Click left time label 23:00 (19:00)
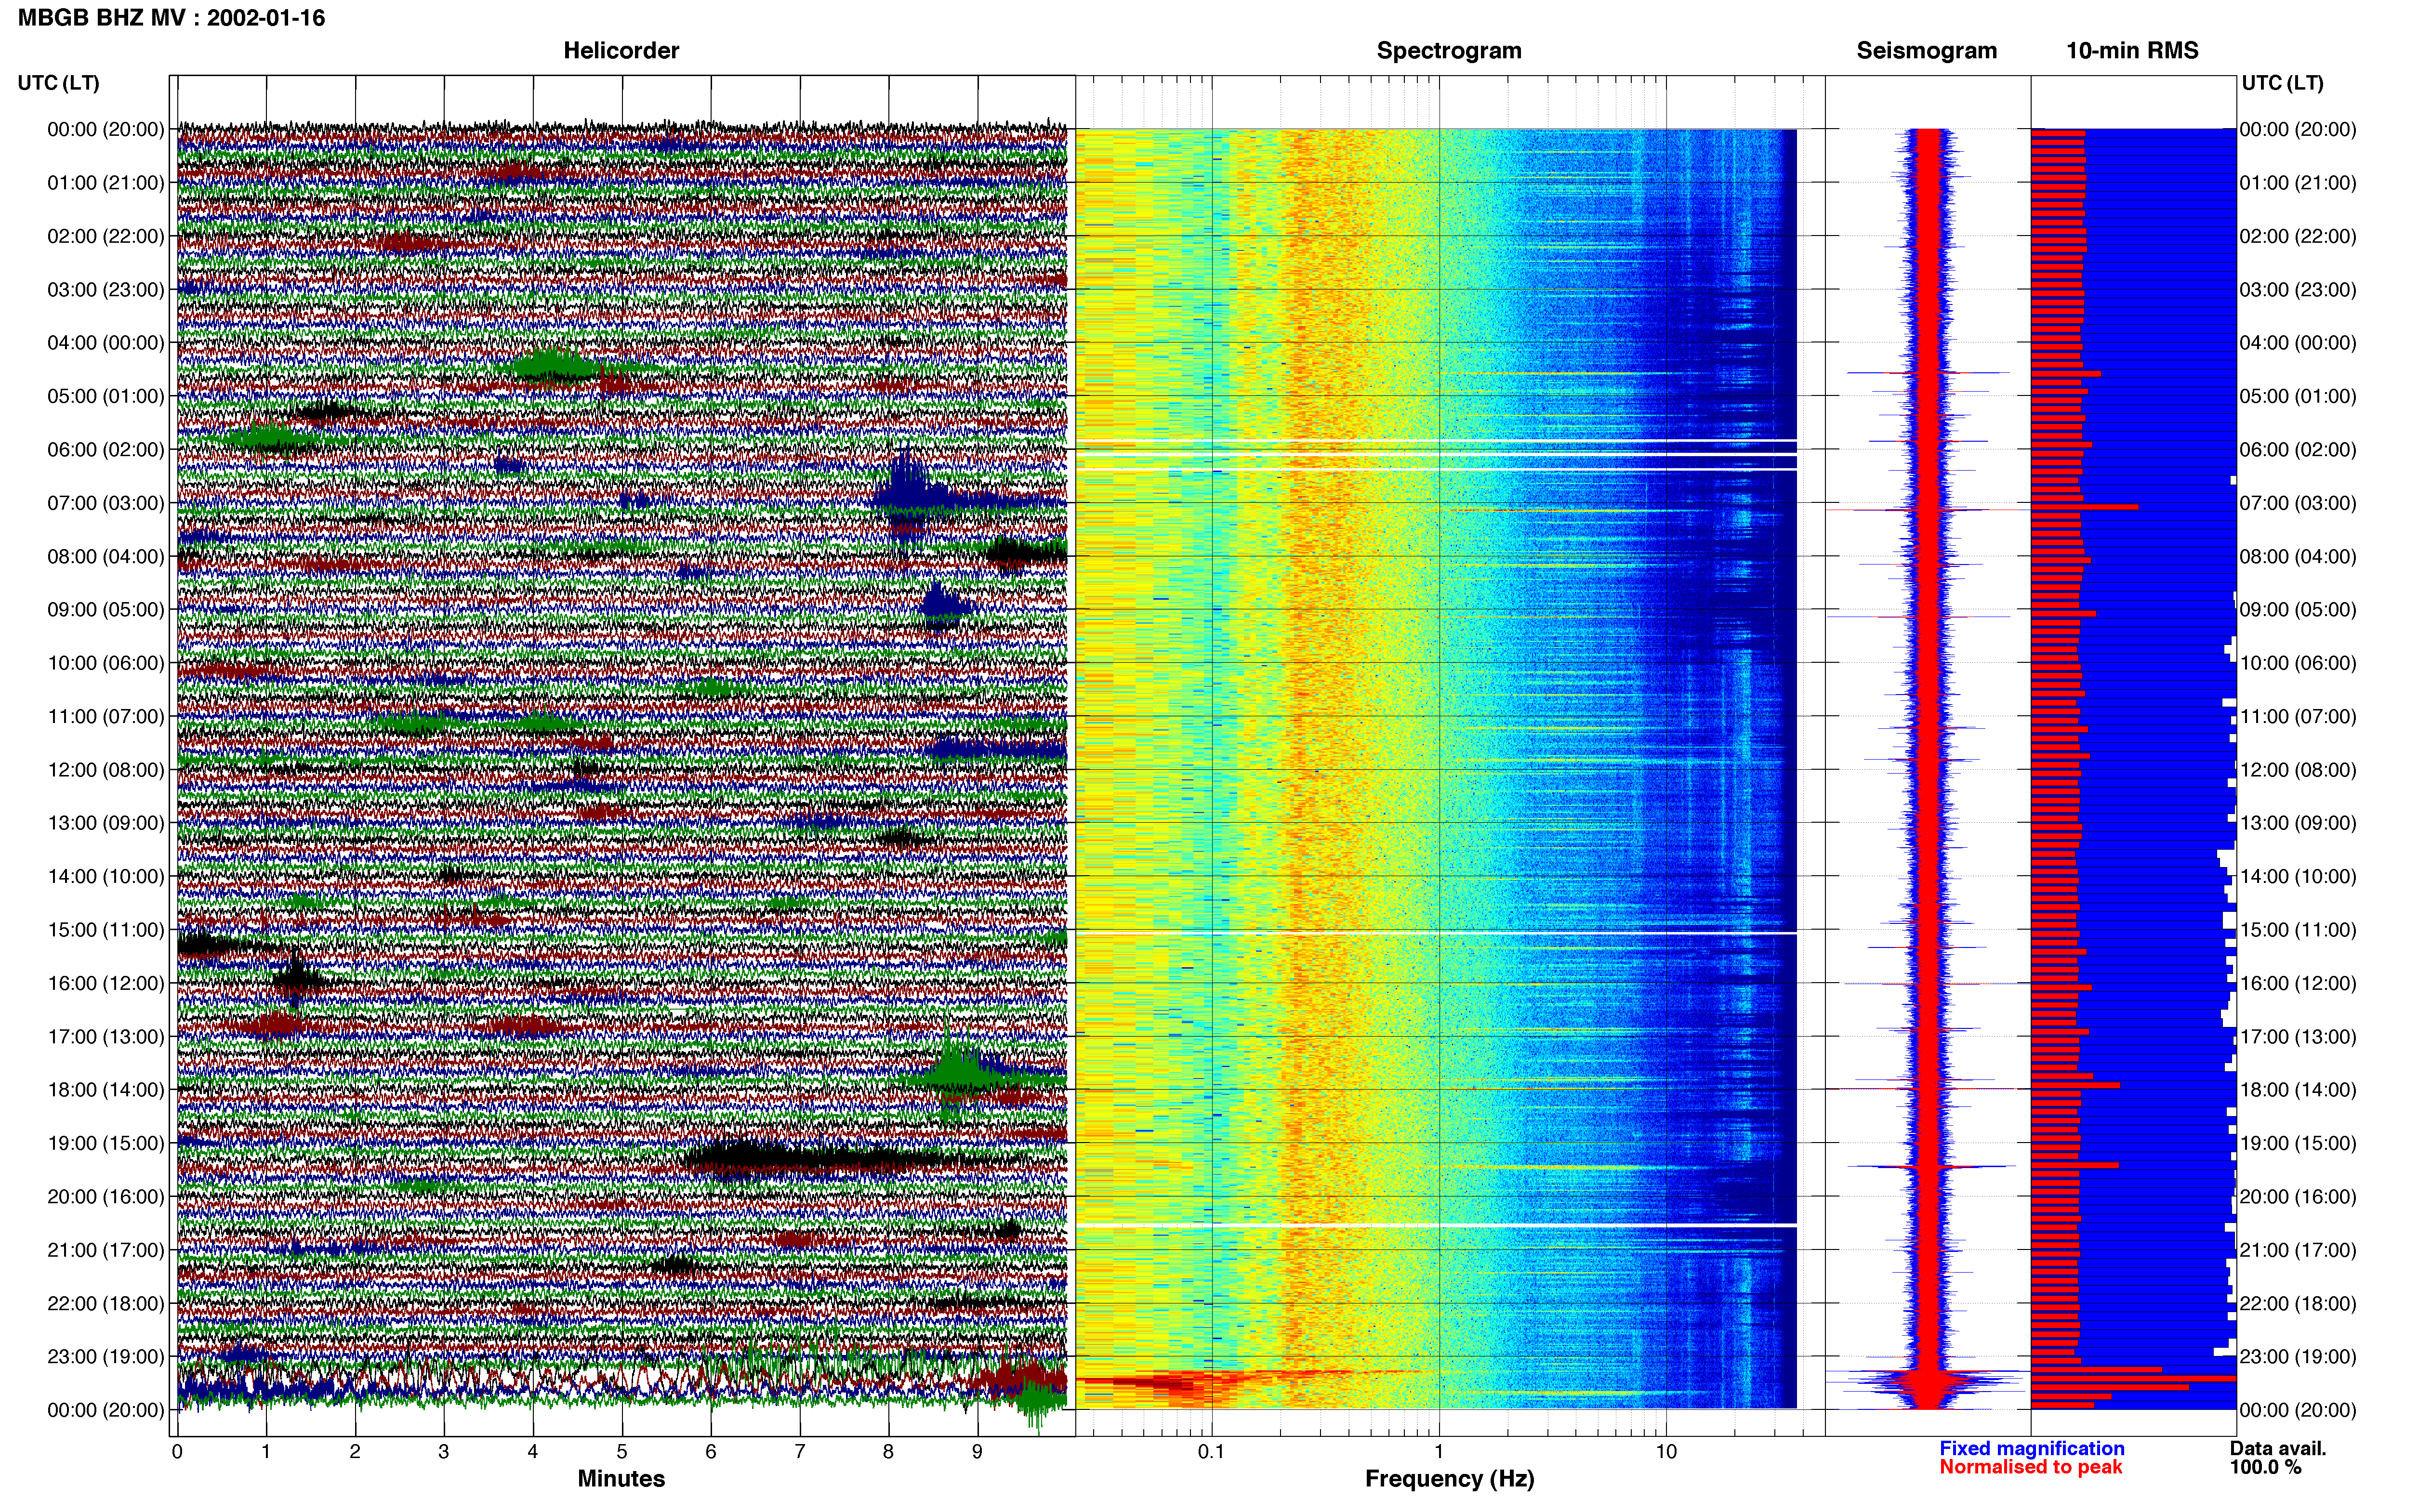Screen dimensions: 2418x1512 point(106,1357)
